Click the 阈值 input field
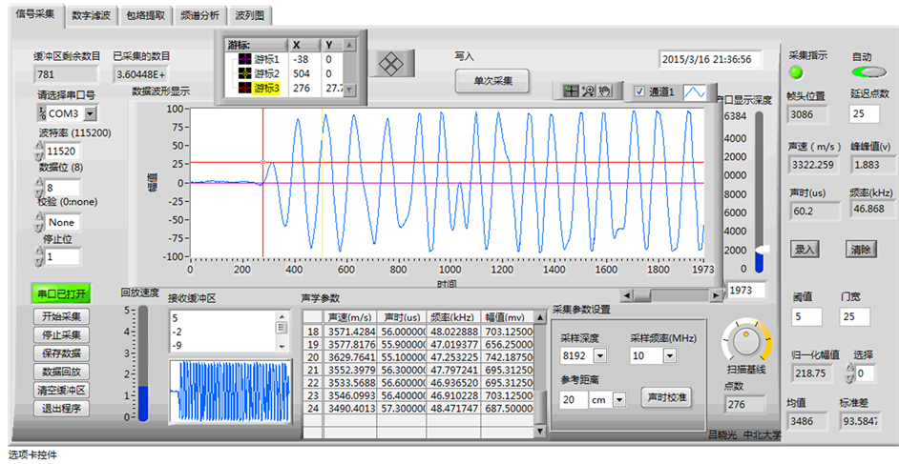This screenshot has width=899, height=464. pyautogui.click(x=806, y=316)
